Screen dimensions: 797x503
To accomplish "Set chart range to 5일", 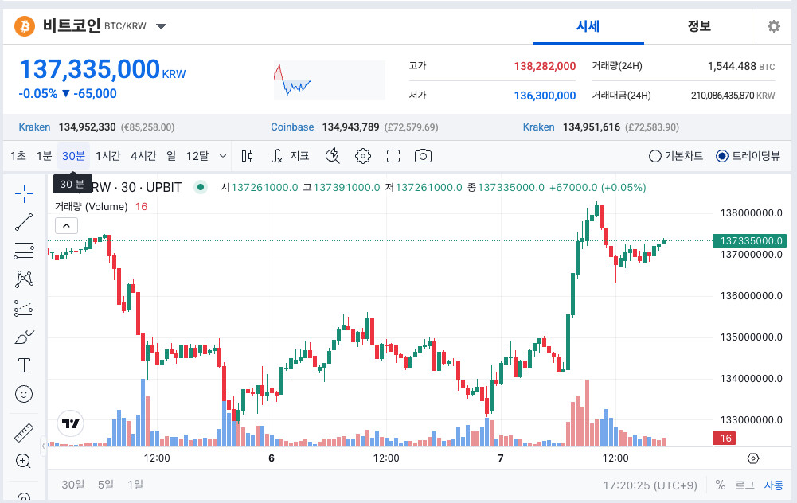I will tap(106, 485).
